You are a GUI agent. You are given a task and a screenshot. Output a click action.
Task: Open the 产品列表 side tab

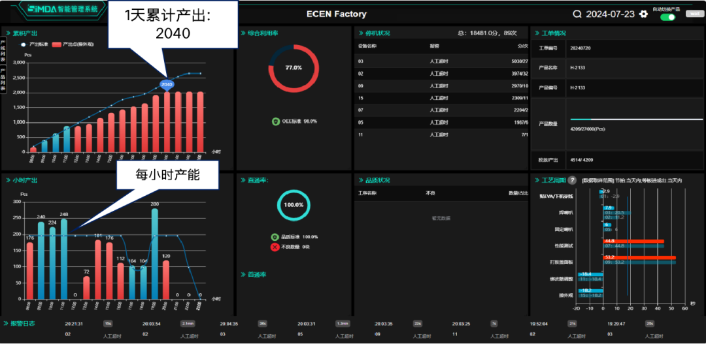3,80
